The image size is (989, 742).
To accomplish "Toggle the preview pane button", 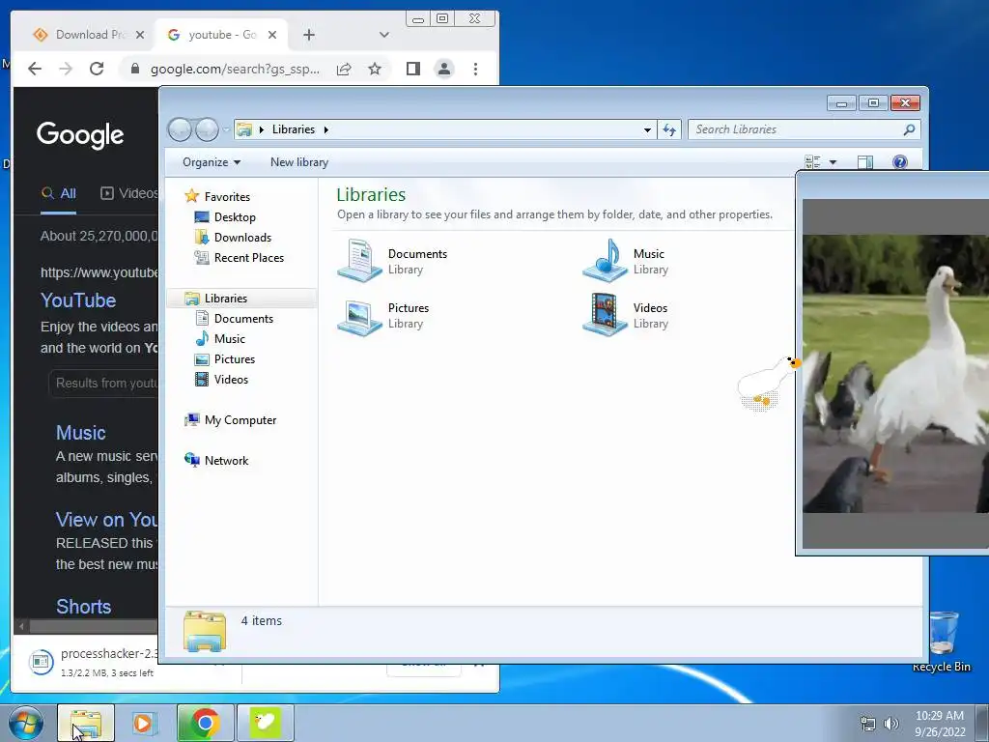I will [864, 162].
